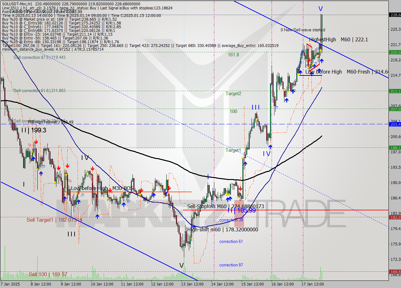Click '0 New Sell wave started' text

pyautogui.click(x=303, y=30)
